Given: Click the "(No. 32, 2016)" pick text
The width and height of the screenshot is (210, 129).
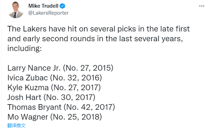Looking at the screenshot, I should [x=76, y=78].
